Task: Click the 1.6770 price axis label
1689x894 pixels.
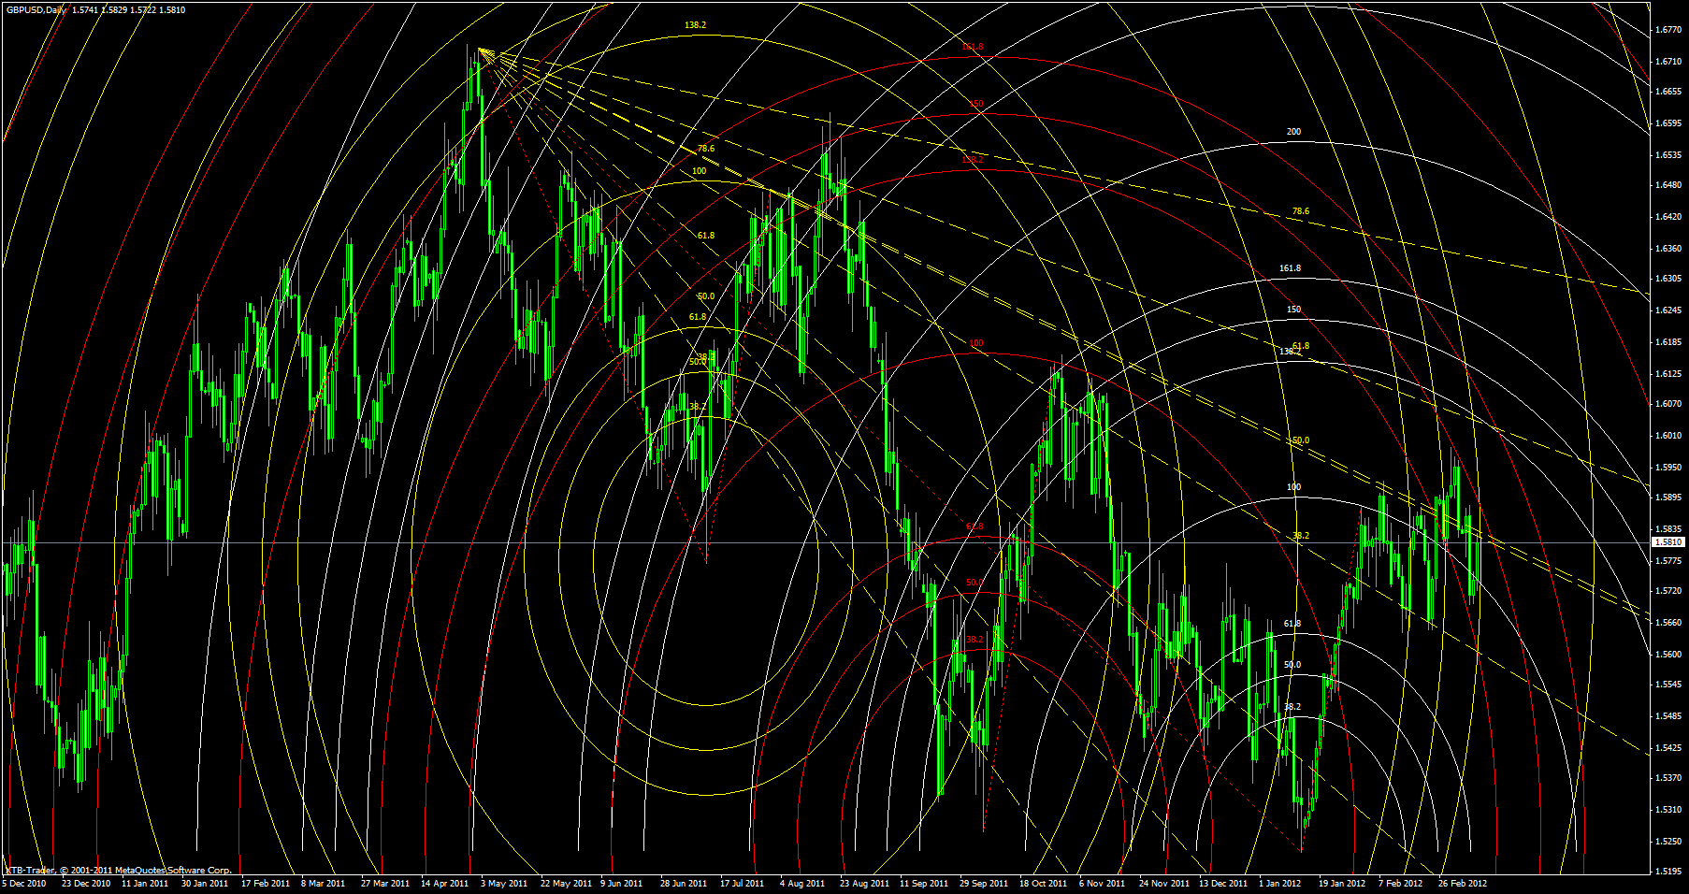Action: (1667, 30)
